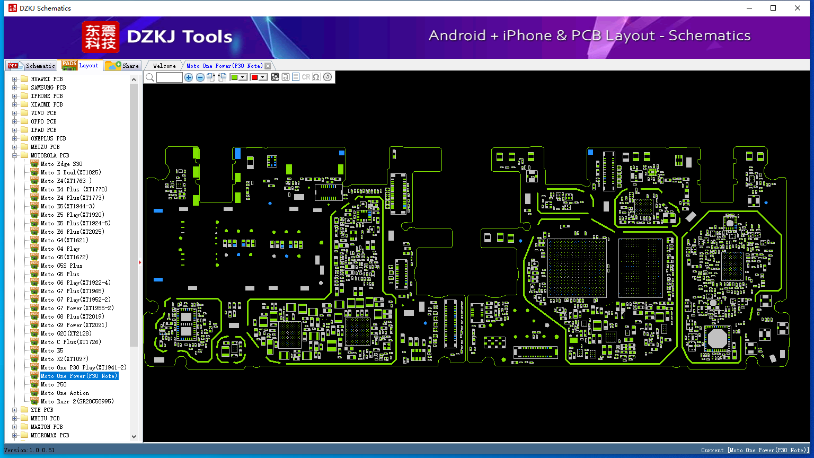
Task: Click the Moto One P30 Play(XT1941-2) file icon
Action: [34, 367]
